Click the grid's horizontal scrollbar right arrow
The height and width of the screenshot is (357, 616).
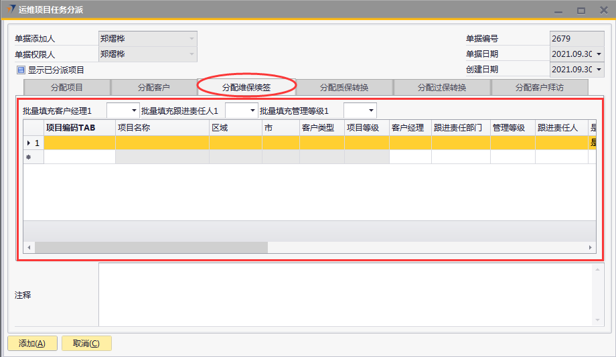click(591, 247)
